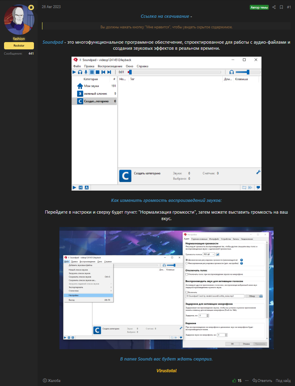Switch to the Горячие клавиши settings tab
This screenshot has height=386, width=295.
[x=199, y=239]
